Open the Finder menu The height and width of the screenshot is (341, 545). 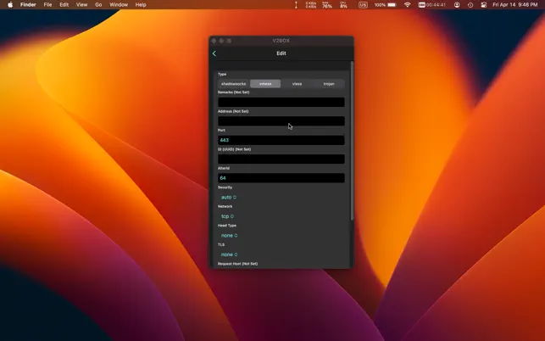28,5
